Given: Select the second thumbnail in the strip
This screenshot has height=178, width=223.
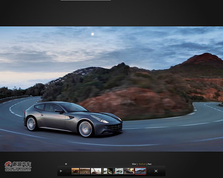Looking at the screenshot, I should click(x=85, y=171).
